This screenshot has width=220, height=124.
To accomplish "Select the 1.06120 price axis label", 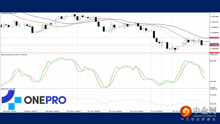I will (214, 22).
